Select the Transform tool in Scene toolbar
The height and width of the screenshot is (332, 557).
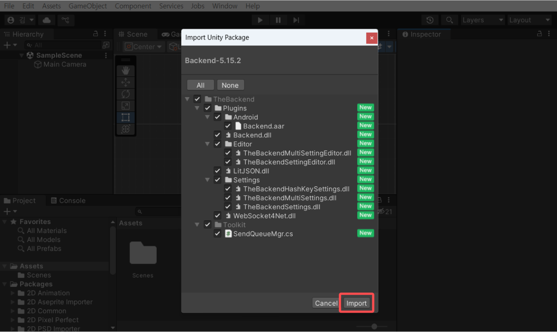coord(126,129)
